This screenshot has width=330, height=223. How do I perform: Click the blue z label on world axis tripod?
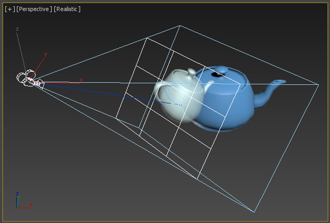click(x=17, y=193)
